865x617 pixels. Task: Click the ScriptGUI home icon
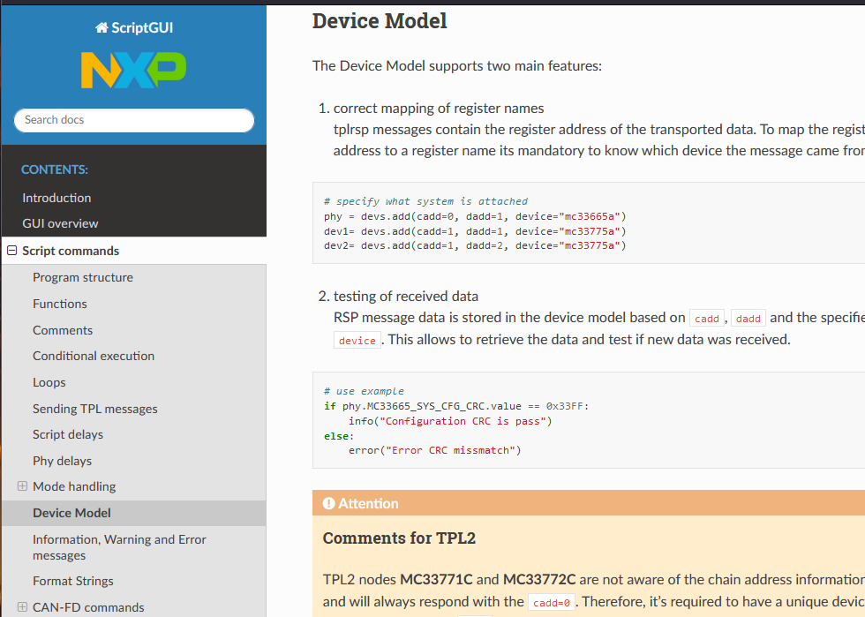point(102,27)
